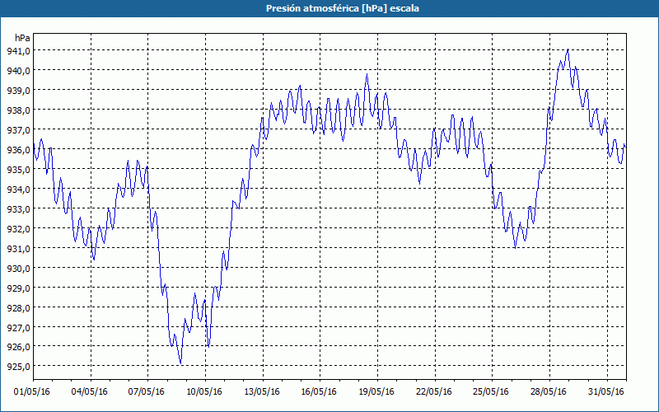This screenshot has height=412, width=659.
Task: Select the 929,0 axis label
Action: coord(18,288)
